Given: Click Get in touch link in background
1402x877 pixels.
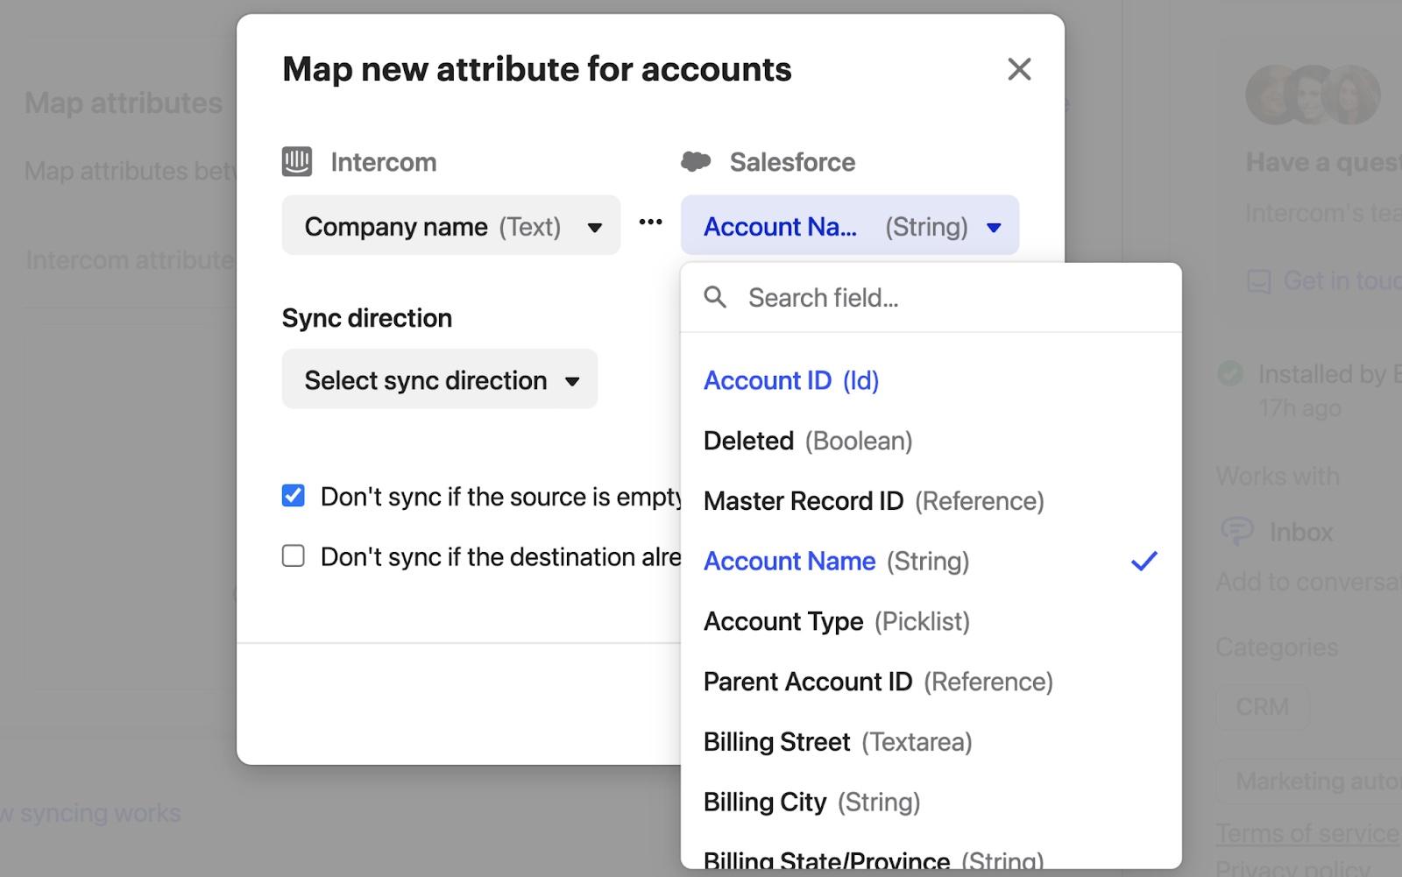Looking at the screenshot, I should pyautogui.click(x=1342, y=280).
